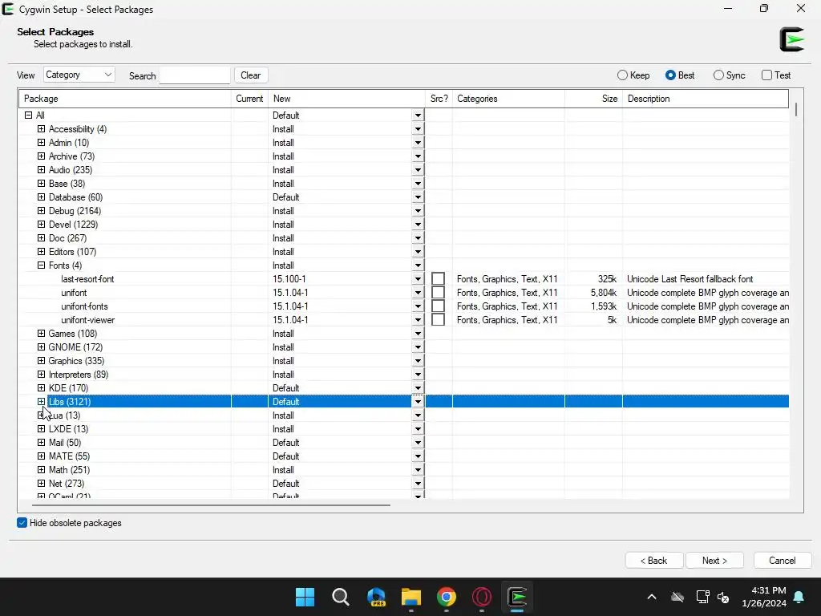Select the unifont-viewer package row
The image size is (821, 616).
404,319
